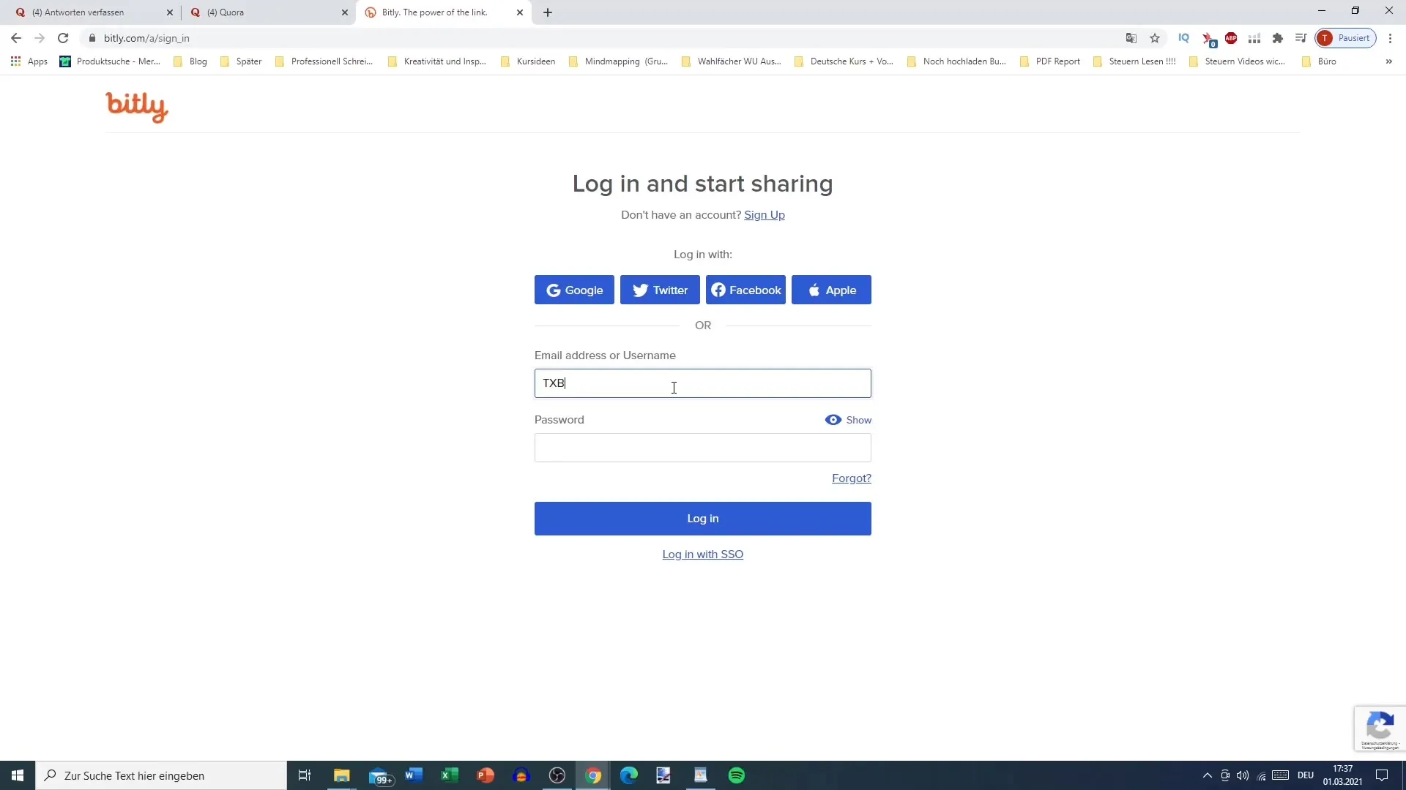Image resolution: width=1406 pixels, height=790 pixels.
Task: Click the Google sign-in icon
Action: (x=551, y=290)
